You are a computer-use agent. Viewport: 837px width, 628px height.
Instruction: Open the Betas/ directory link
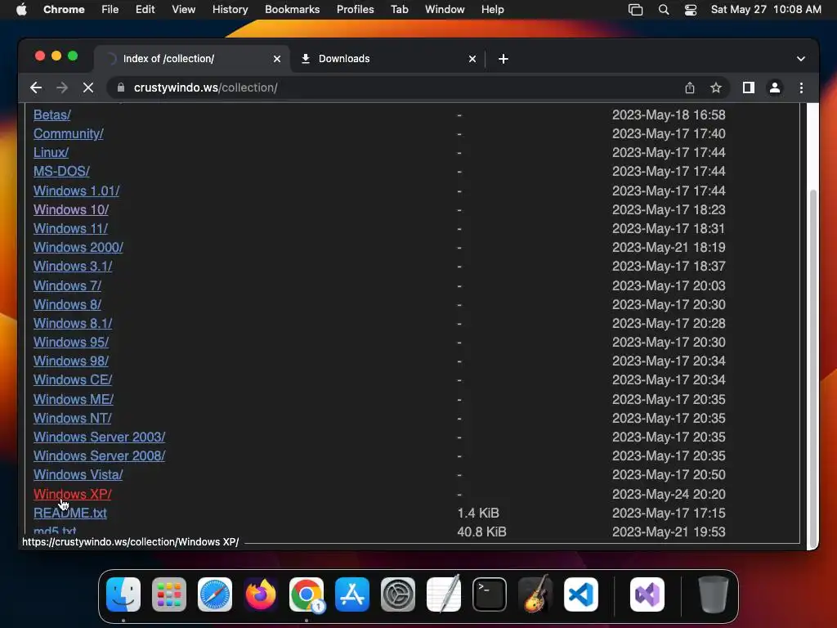[x=51, y=114]
